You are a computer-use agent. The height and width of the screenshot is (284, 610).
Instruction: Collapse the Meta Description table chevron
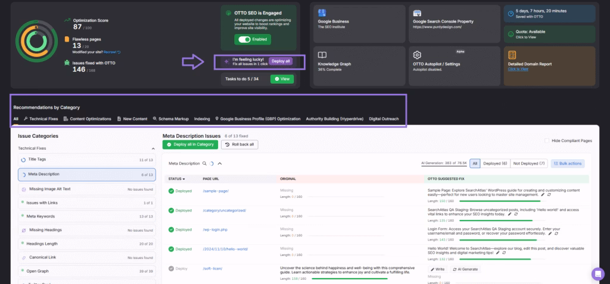220,163
